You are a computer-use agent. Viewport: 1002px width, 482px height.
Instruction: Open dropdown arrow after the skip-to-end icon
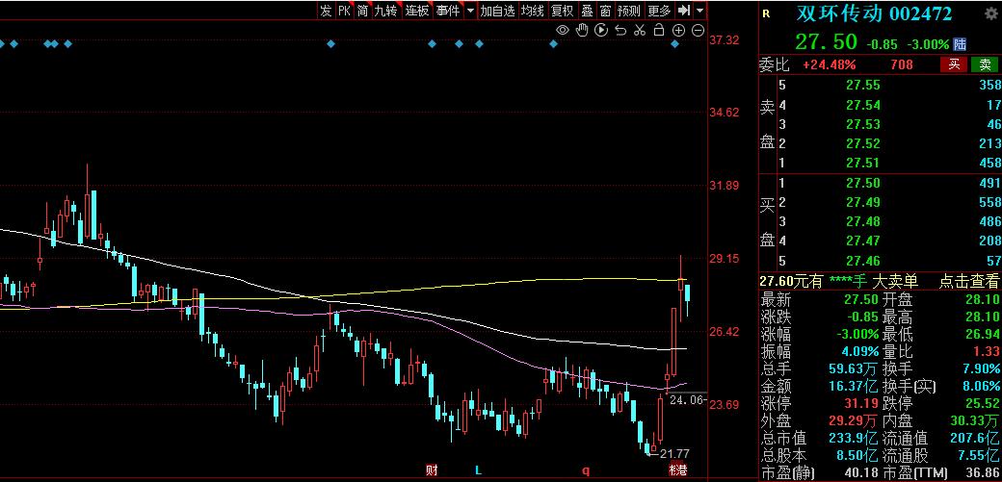pyautogui.click(x=700, y=11)
